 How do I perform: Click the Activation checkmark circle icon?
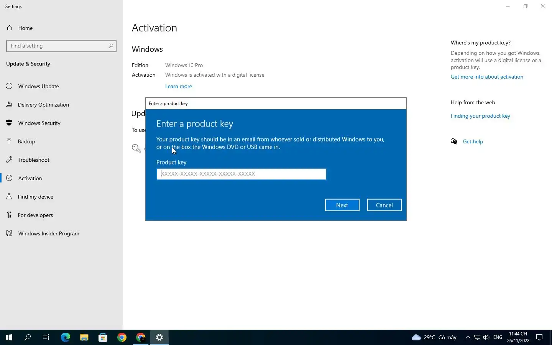pos(9,178)
